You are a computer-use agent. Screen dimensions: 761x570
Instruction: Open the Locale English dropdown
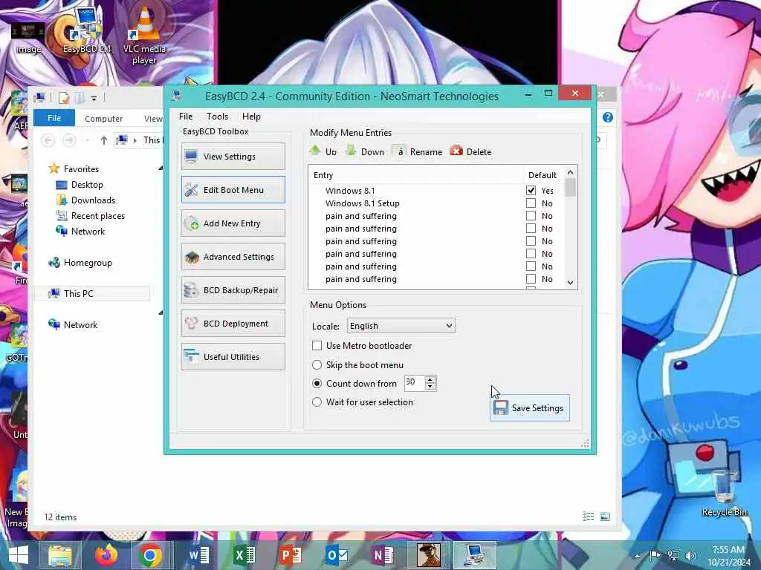[x=401, y=326]
